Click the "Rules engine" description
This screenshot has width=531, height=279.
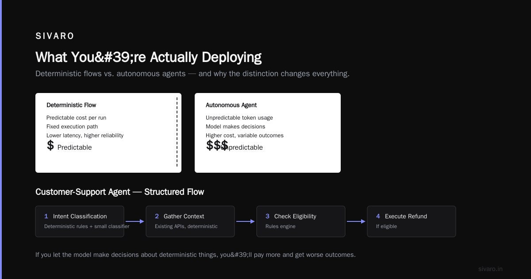281,226
